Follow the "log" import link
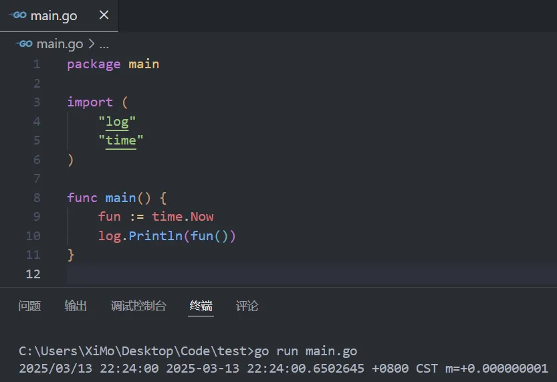Image resolution: width=557 pixels, height=382 pixels. 117,121
